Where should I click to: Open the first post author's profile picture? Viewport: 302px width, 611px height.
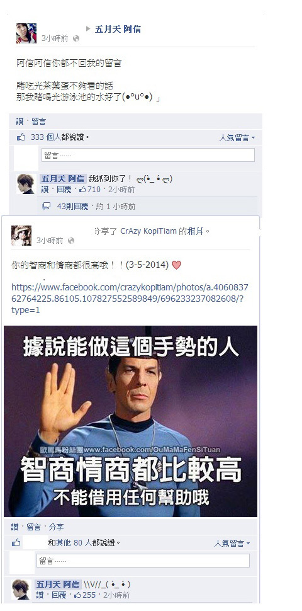click(26, 33)
